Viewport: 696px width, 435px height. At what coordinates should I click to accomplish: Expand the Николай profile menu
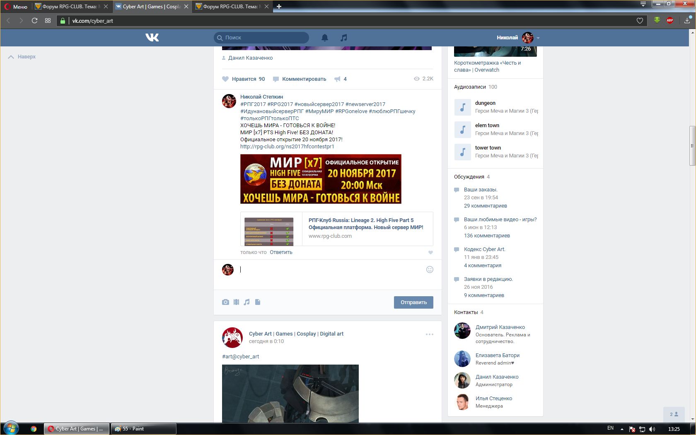pyautogui.click(x=538, y=38)
